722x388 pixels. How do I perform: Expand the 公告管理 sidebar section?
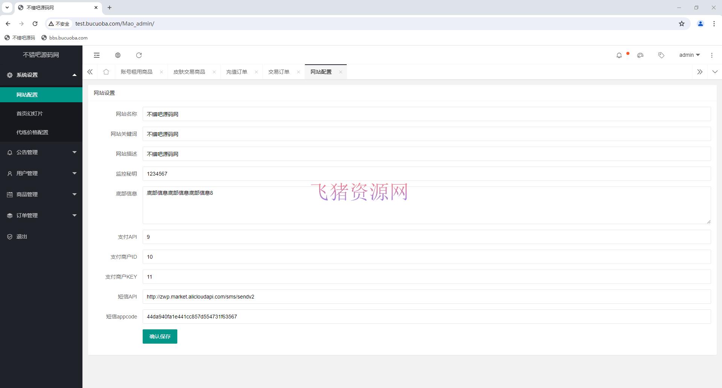tap(27, 152)
